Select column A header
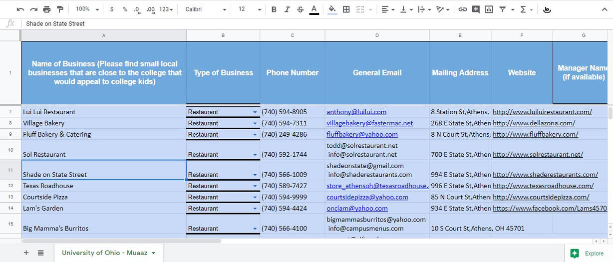Image resolution: width=613 pixels, height=262 pixels. click(x=104, y=35)
